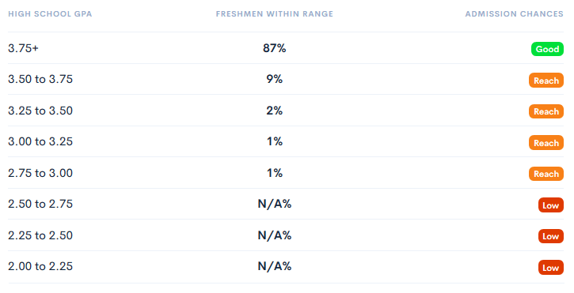Click the Low badge for 2.50 to 2.75
The width and height of the screenshot is (574, 293).
click(551, 205)
